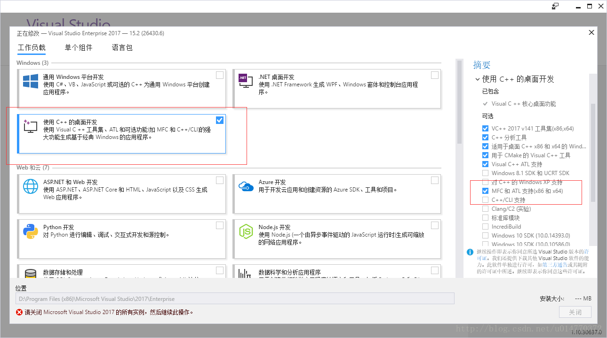Viewport: 607px width, 338px height.
Task: Click the ASP.NET globe icon
Action: pyautogui.click(x=31, y=186)
